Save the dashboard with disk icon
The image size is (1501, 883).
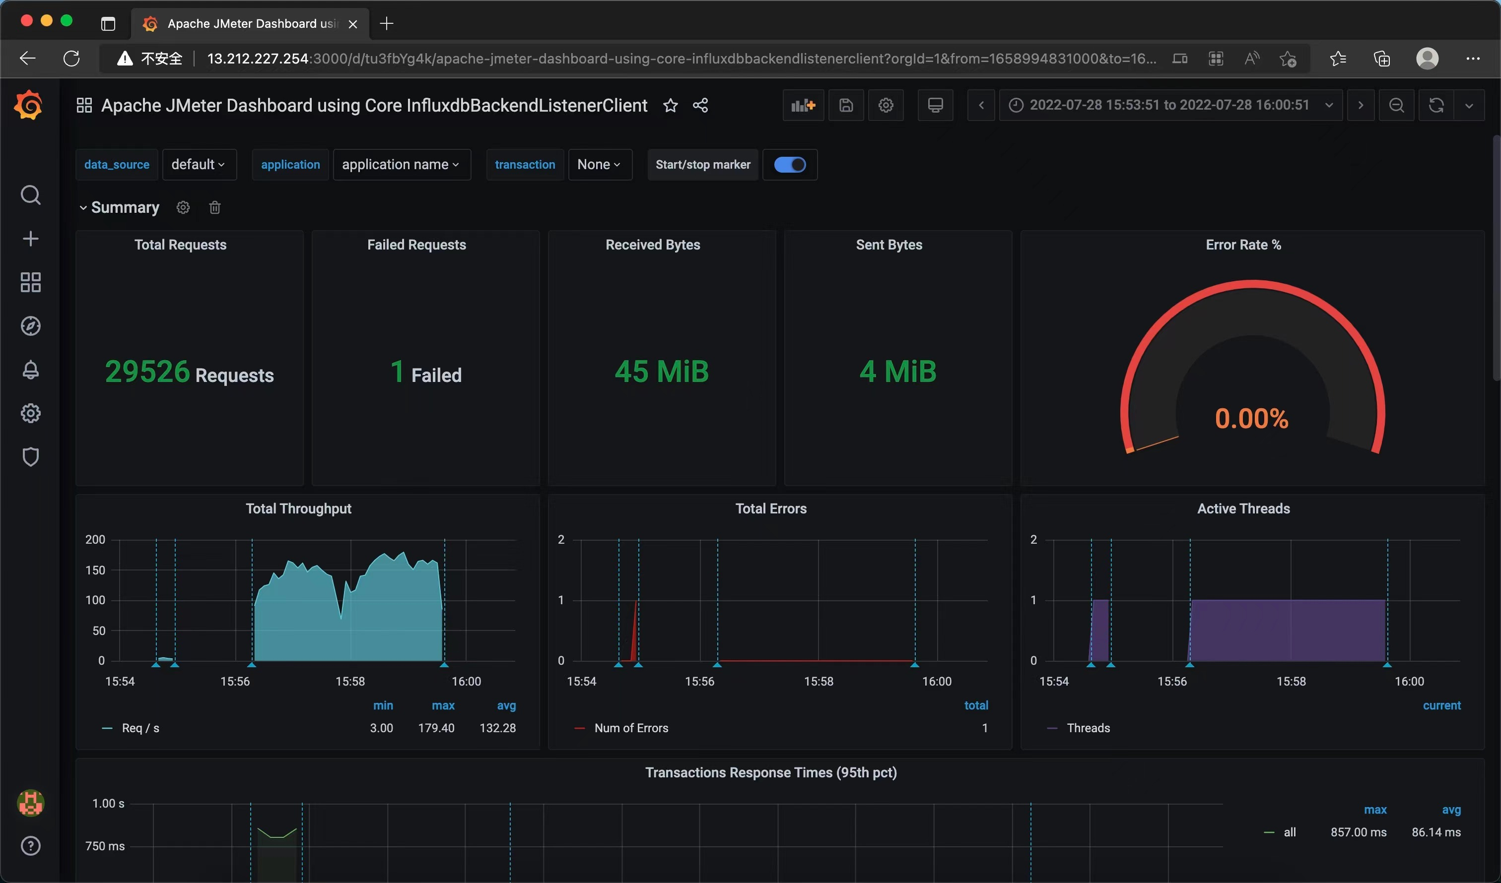[846, 105]
